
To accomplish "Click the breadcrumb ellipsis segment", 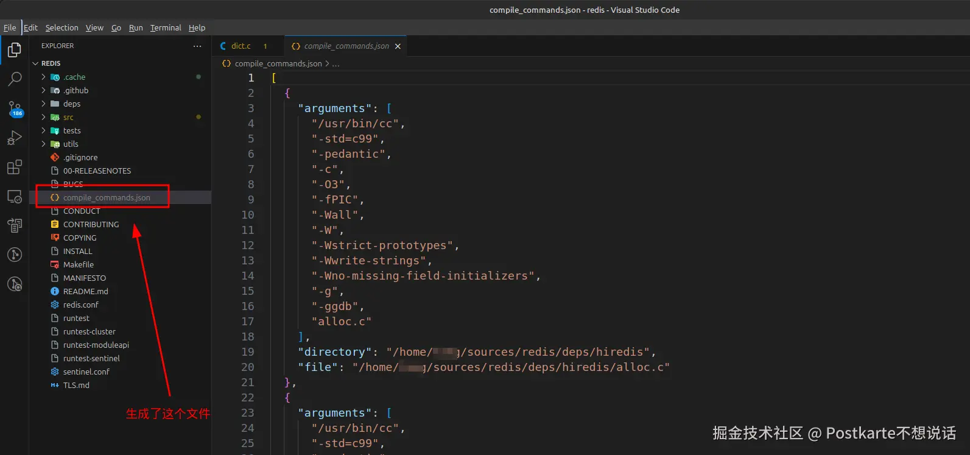I will click(x=336, y=63).
